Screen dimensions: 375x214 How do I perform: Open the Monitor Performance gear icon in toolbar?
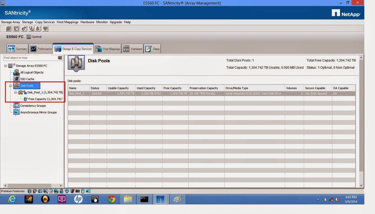[23, 28]
